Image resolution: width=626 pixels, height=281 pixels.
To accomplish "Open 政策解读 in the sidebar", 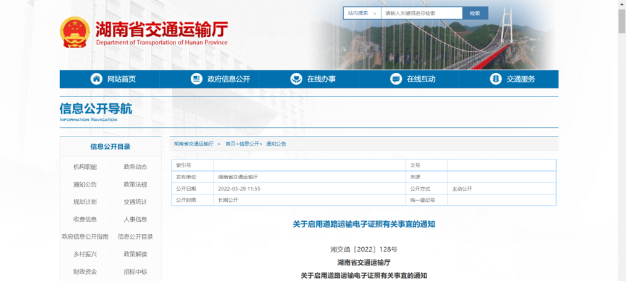I will click(135, 254).
